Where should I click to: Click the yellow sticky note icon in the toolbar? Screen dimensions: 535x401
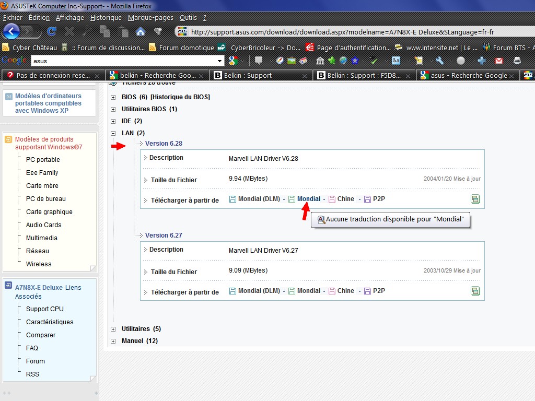(418, 61)
